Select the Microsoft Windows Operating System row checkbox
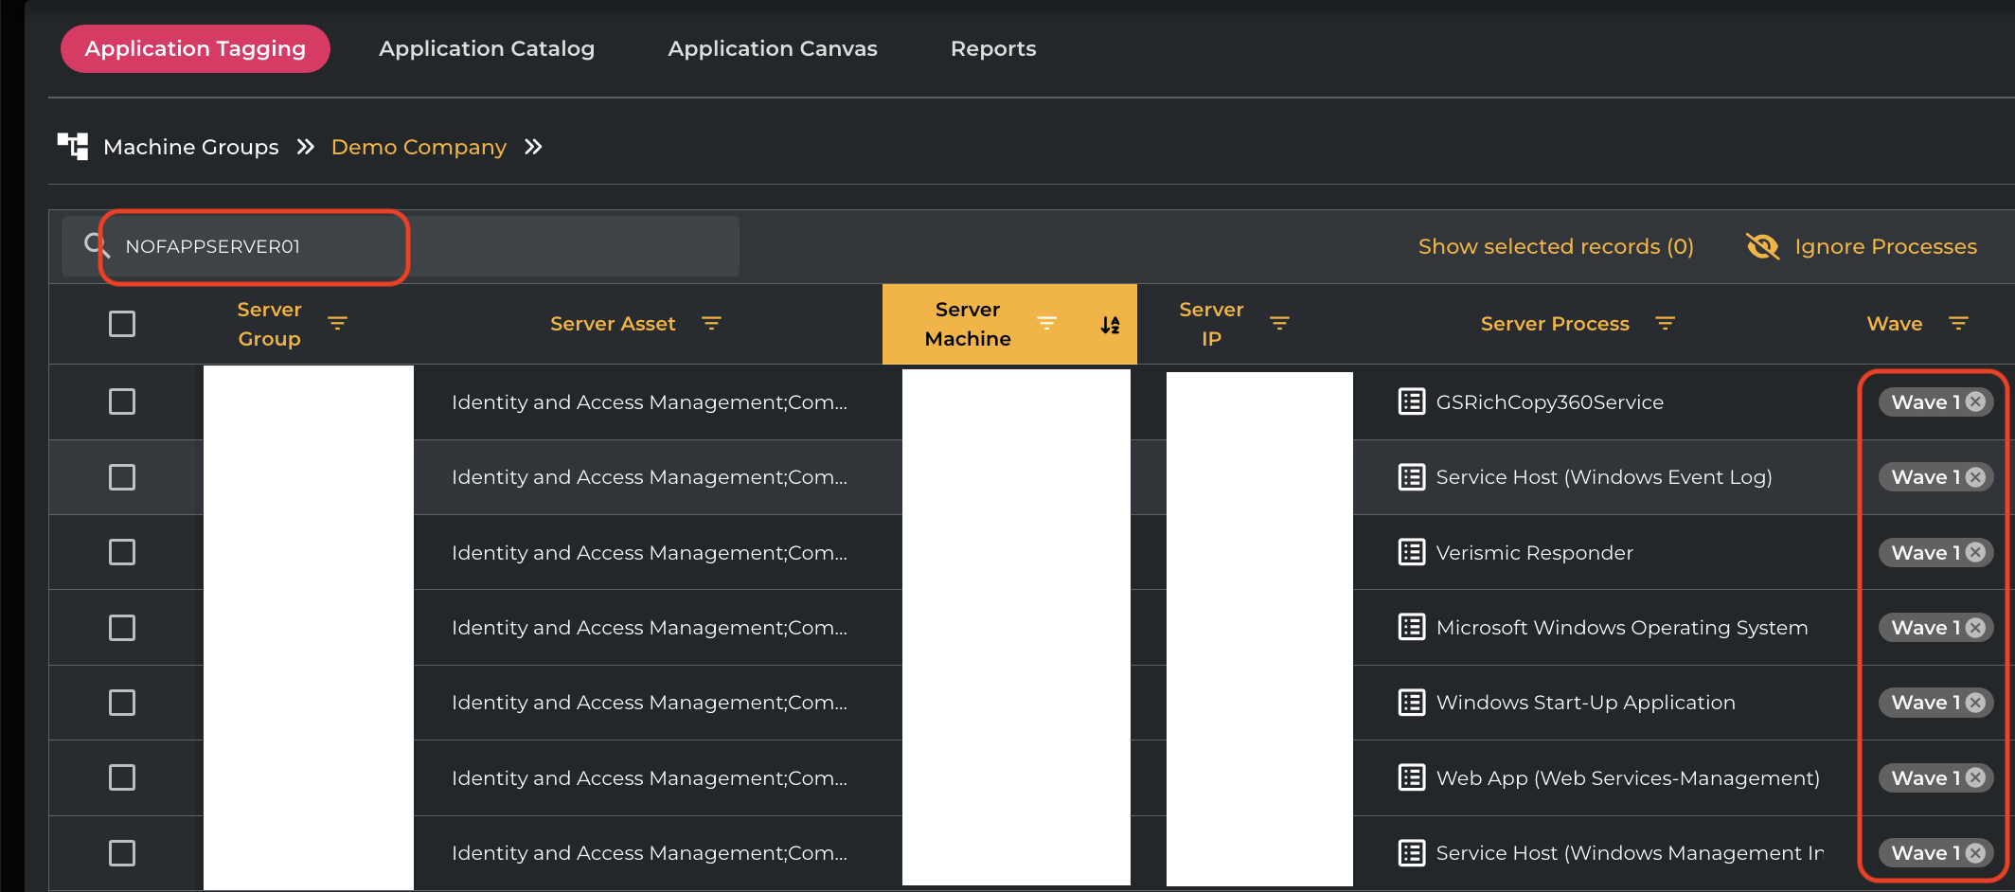The height and width of the screenshot is (892, 2015). pyautogui.click(x=122, y=628)
